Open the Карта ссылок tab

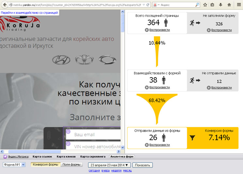coord(42,157)
